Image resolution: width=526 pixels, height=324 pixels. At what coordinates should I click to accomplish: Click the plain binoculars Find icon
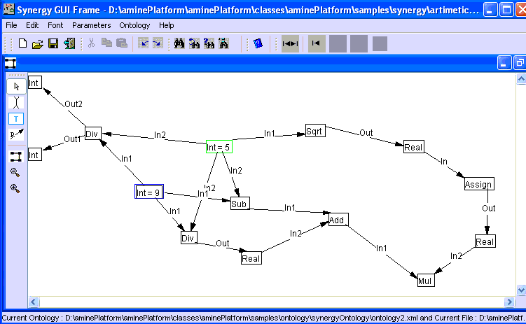pyautogui.click(x=179, y=43)
